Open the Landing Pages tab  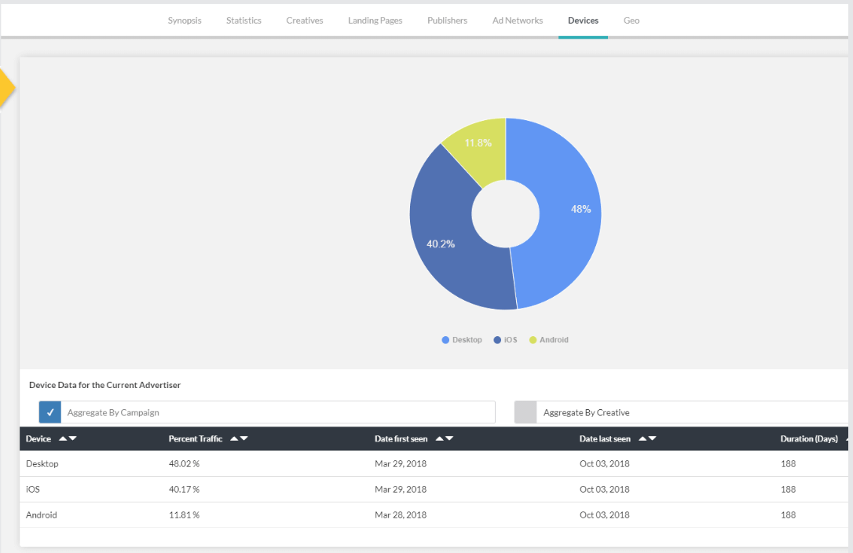point(375,20)
